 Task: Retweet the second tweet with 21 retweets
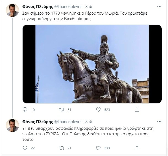(x=62, y=148)
